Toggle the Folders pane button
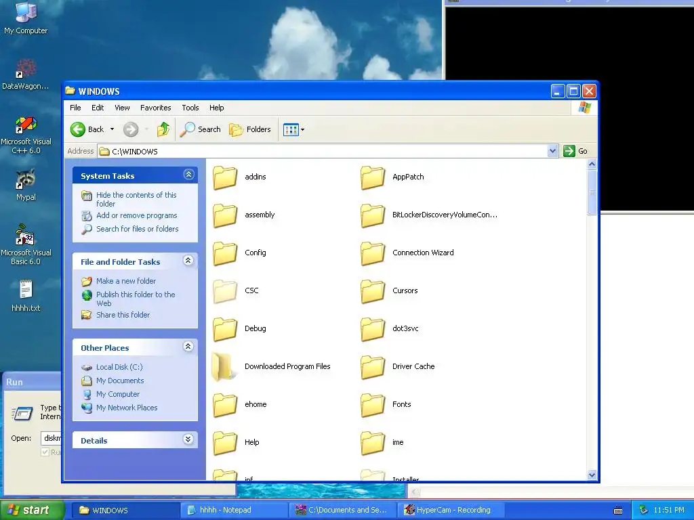The width and height of the screenshot is (694, 520). tap(249, 129)
